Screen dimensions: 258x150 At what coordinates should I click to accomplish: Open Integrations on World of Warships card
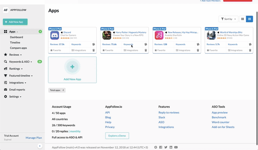click(x=235, y=50)
